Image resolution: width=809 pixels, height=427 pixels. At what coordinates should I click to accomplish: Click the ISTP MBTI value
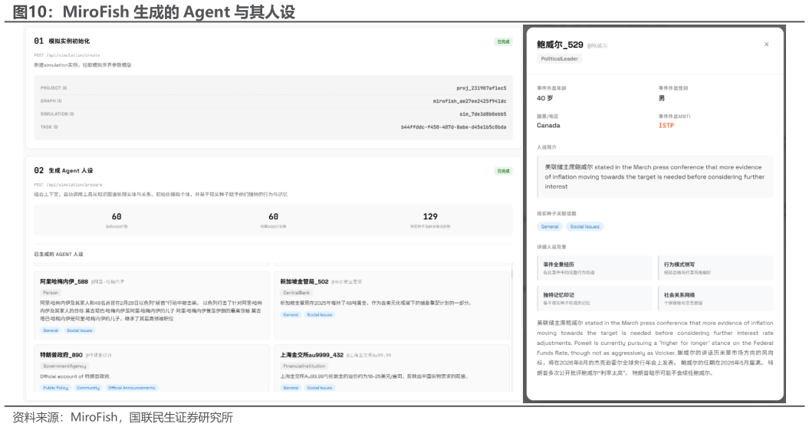click(x=666, y=125)
